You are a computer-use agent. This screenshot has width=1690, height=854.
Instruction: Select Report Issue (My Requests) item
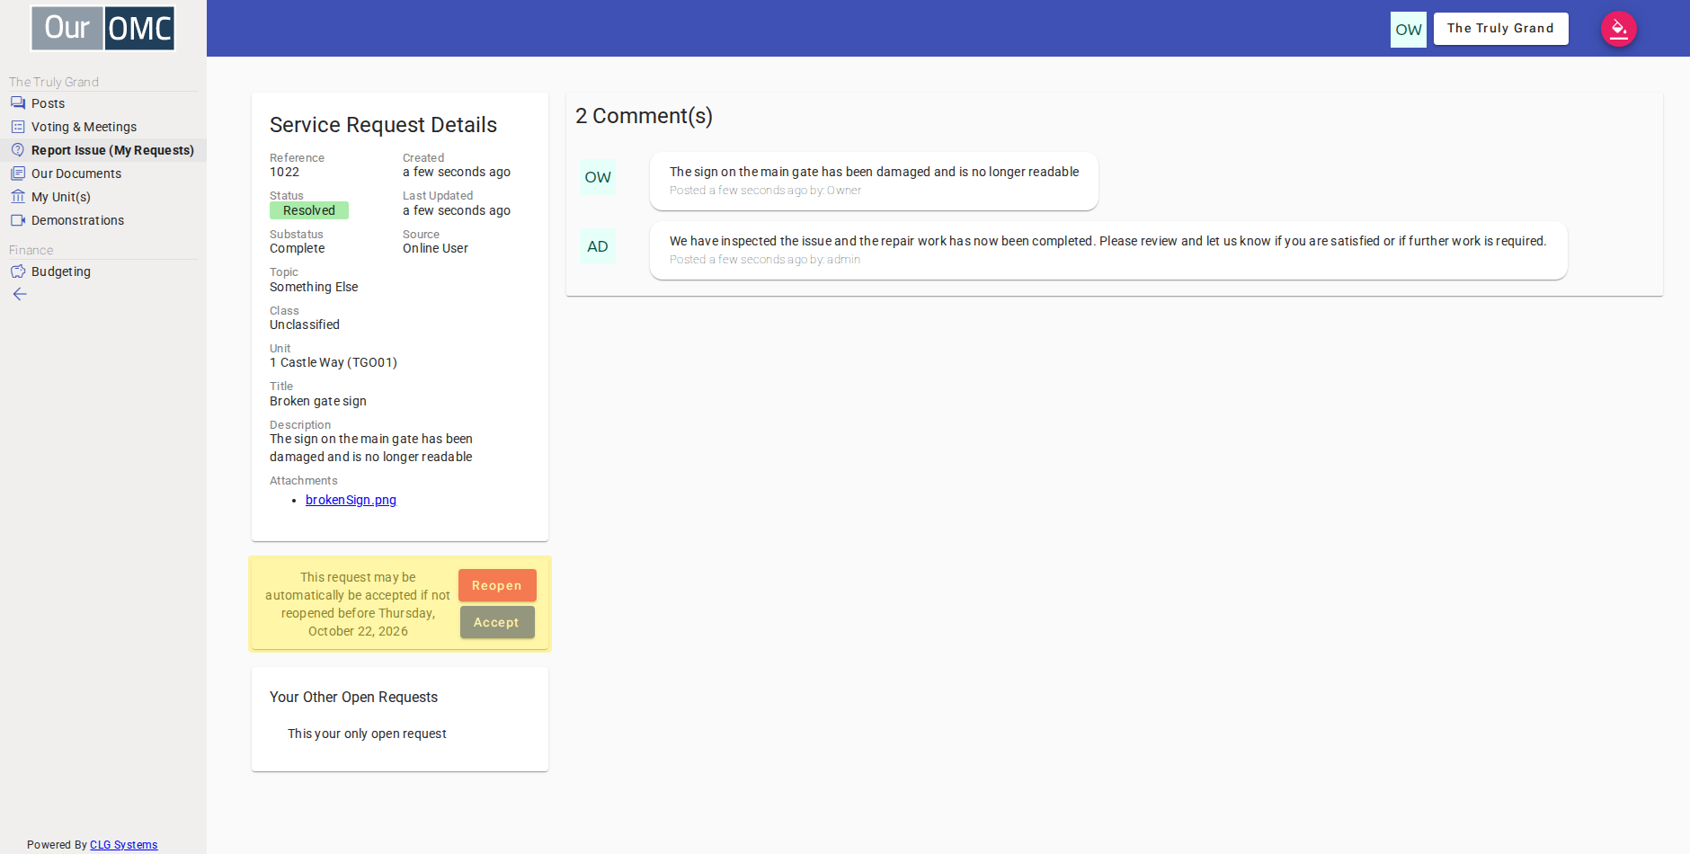(103, 150)
